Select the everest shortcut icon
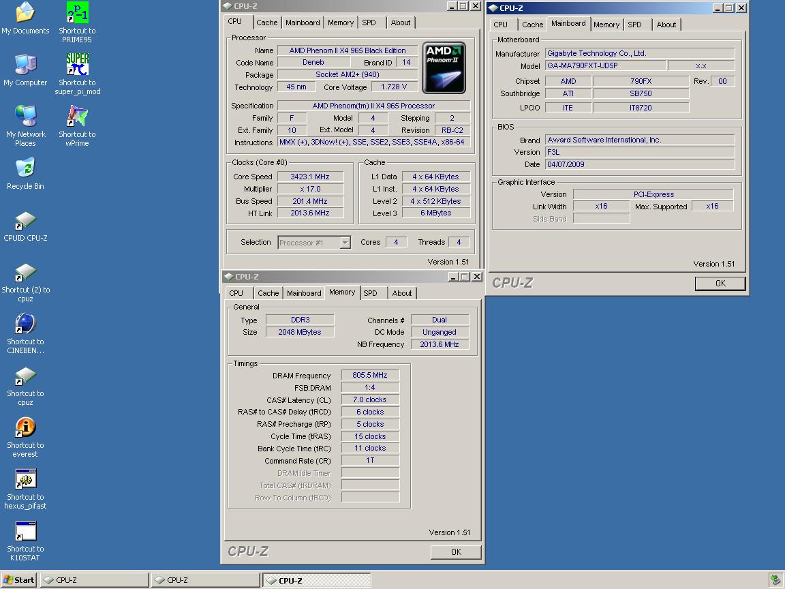 (x=25, y=427)
